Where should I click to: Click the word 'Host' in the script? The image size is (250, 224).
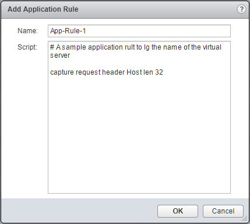[134, 72]
